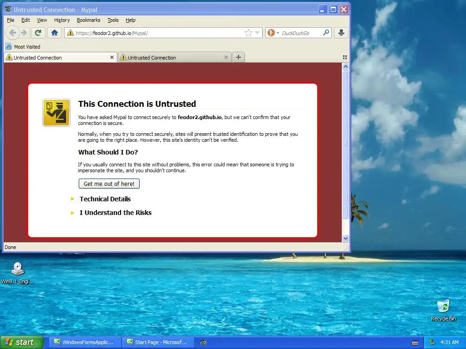Maximize the Mypal browser window
The image size is (466, 349).
click(333, 10)
